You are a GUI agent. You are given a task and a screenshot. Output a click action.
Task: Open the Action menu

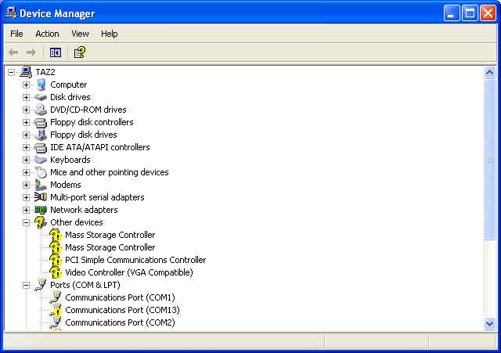pos(47,34)
